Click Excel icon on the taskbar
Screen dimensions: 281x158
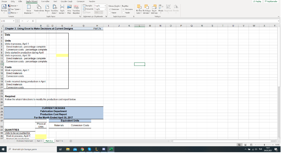tap(111, 149)
